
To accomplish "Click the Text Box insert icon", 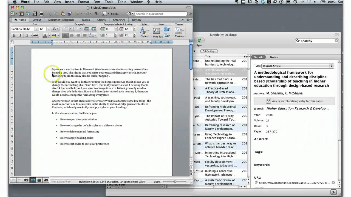I will coord(156,31).
